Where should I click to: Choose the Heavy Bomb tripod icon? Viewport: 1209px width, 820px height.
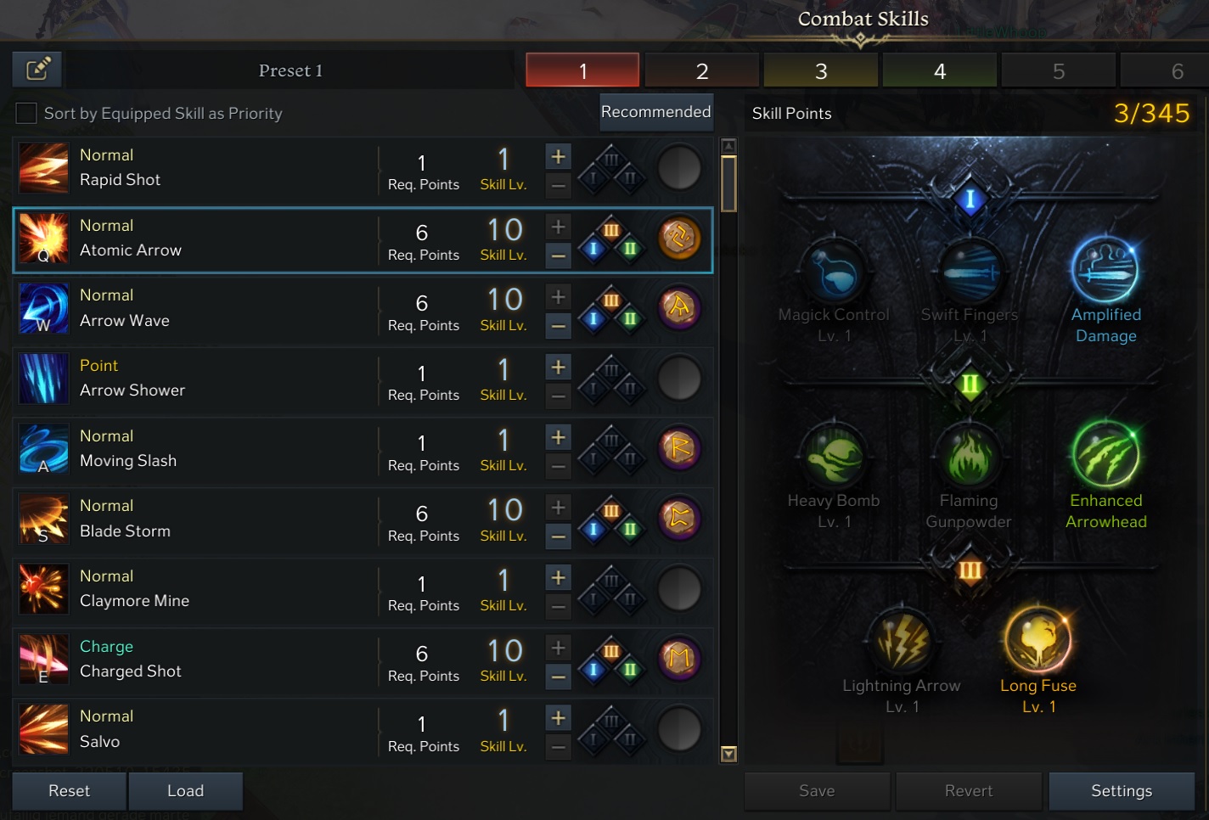tap(834, 456)
